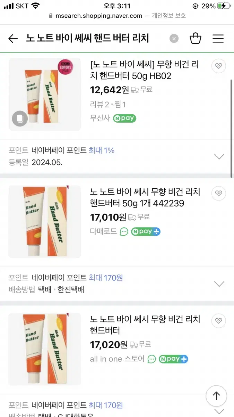Tap the multi-image icon on first product
This screenshot has height=417, width=234.
19,119
